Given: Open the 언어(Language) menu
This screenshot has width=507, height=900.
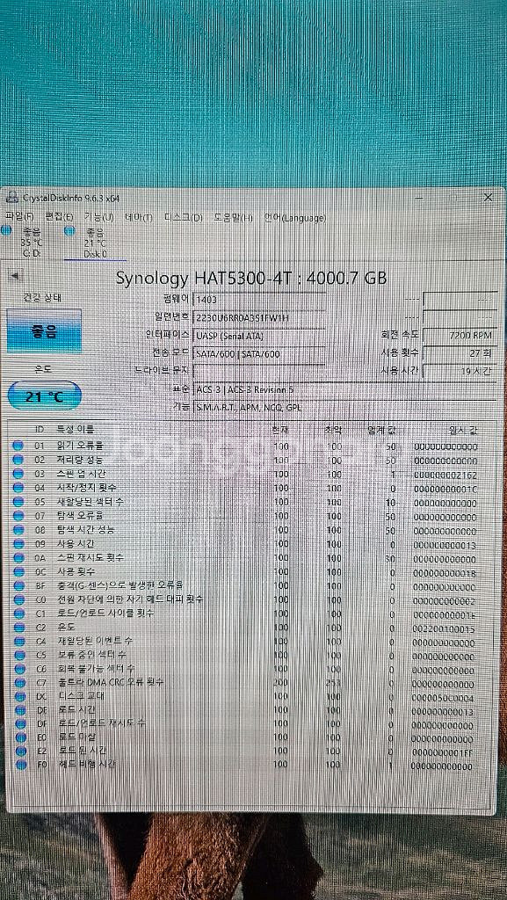Looking at the screenshot, I should [x=294, y=218].
